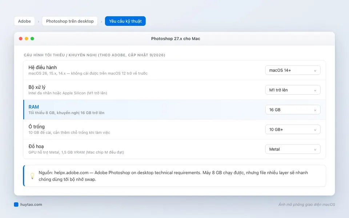Click the blue huytao.com logo square

16,205
